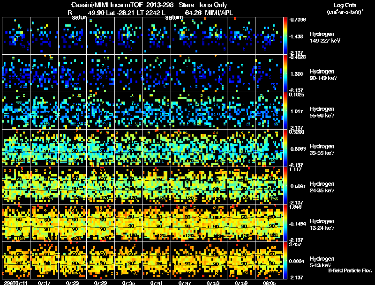Click the 'Ions Only' title text
This screenshot has width=375, height=285.
click(x=213, y=5)
